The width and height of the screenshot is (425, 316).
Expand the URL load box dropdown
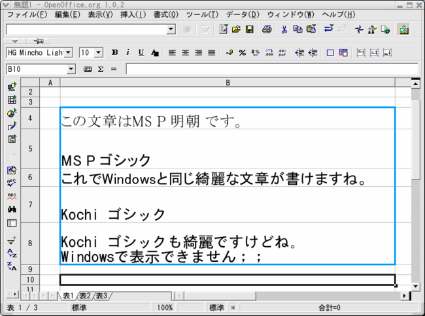click(x=171, y=29)
